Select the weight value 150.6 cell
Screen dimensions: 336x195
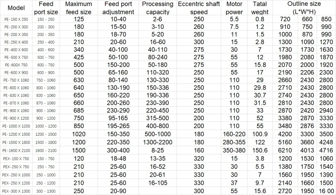[x=260, y=151]
